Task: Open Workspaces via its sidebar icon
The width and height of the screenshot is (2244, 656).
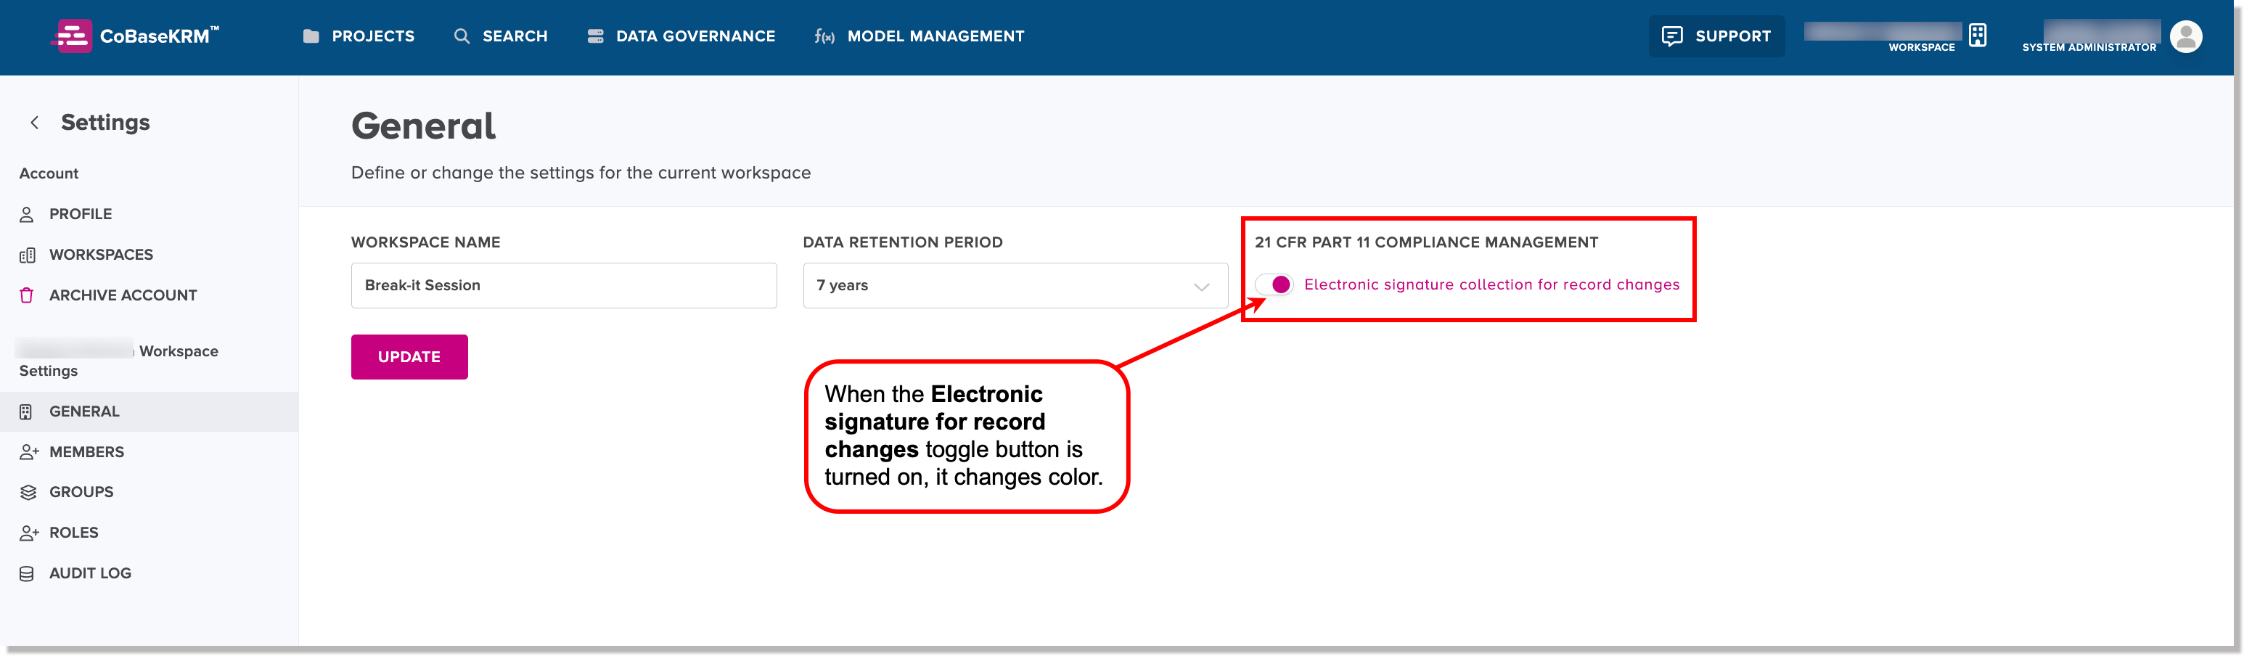Action: pyautogui.click(x=28, y=253)
